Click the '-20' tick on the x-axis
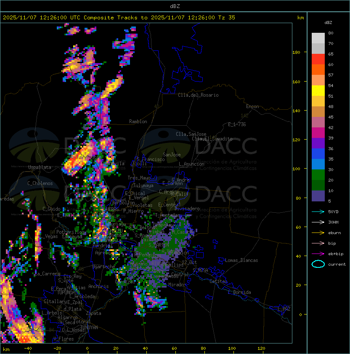 [x=57, y=349]
